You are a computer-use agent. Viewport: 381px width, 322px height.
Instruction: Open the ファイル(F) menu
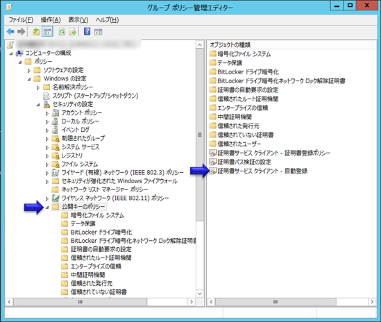click(21, 20)
